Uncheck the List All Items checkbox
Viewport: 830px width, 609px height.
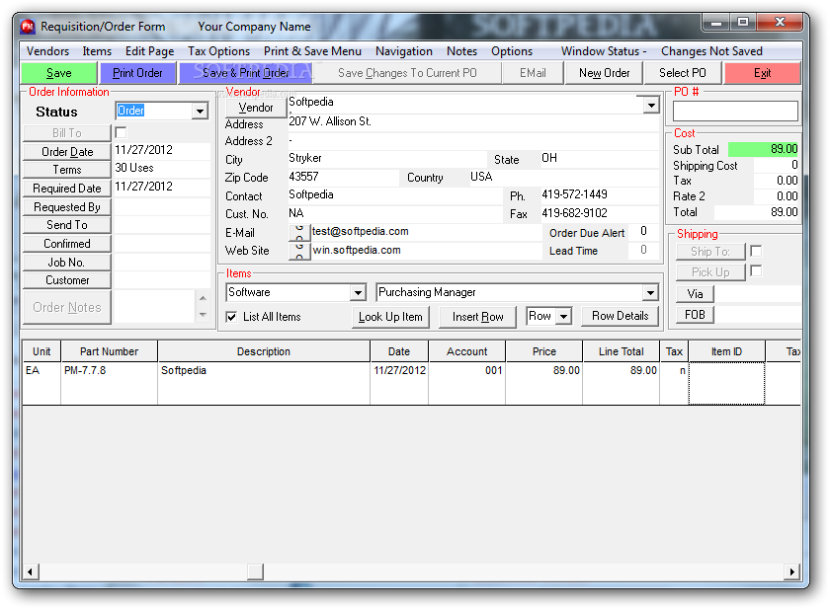click(x=231, y=317)
